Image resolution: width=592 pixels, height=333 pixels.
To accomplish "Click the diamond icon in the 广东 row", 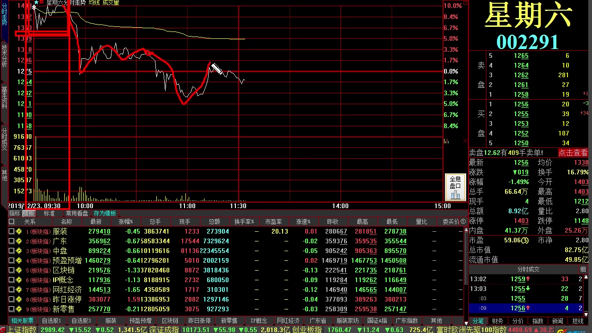I will (x=19, y=241).
